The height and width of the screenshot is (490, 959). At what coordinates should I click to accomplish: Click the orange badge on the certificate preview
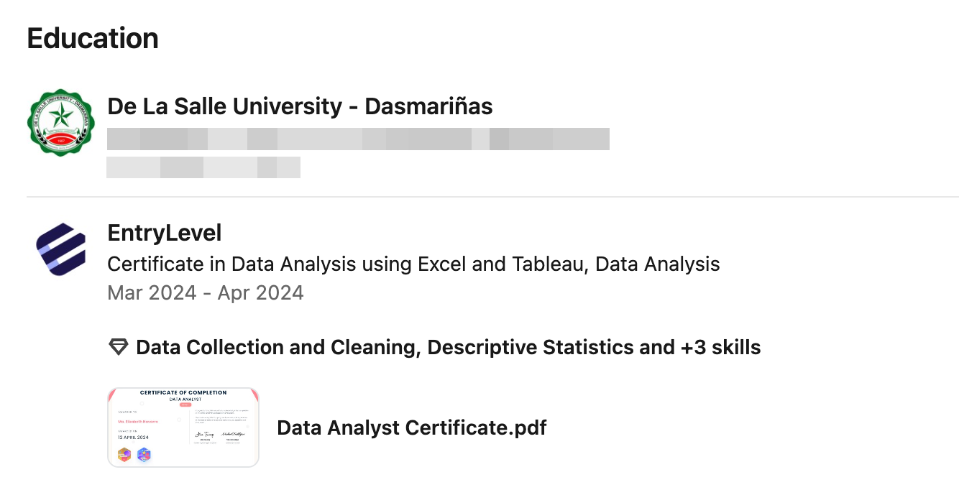coord(125,454)
